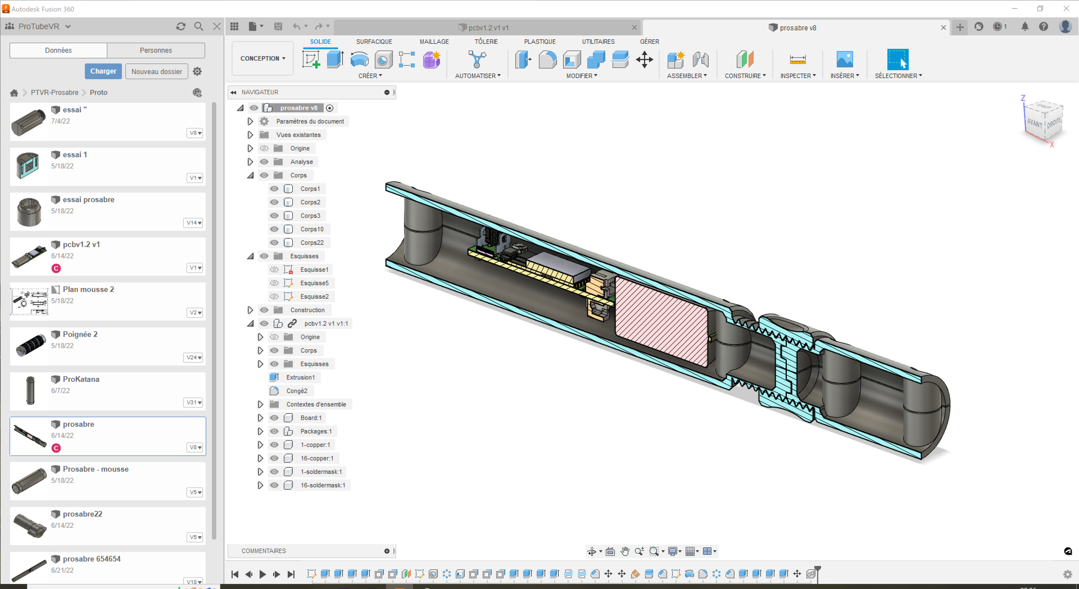The height and width of the screenshot is (589, 1079).
Task: Open the help question mark icon
Action: pos(1043,27)
